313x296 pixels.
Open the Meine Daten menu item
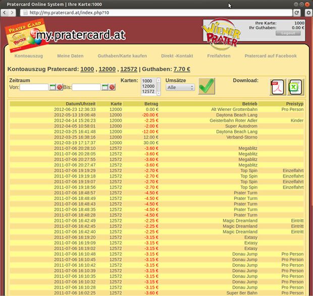pos(70,56)
